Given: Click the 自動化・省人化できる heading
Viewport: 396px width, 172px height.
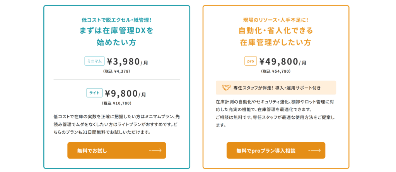Looking at the screenshot, I should tap(276, 31).
